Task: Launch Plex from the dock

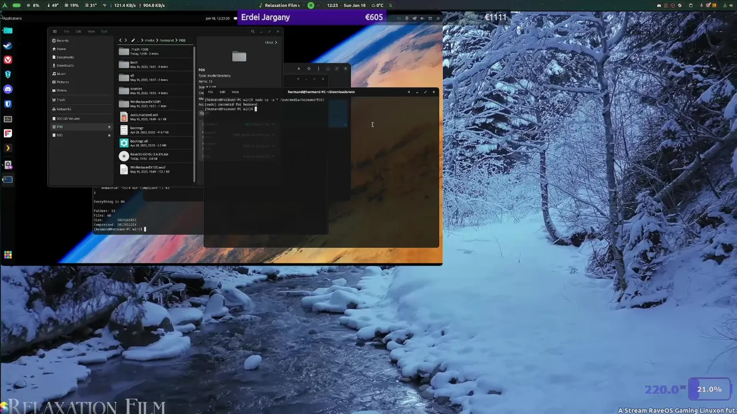Action: point(7,148)
